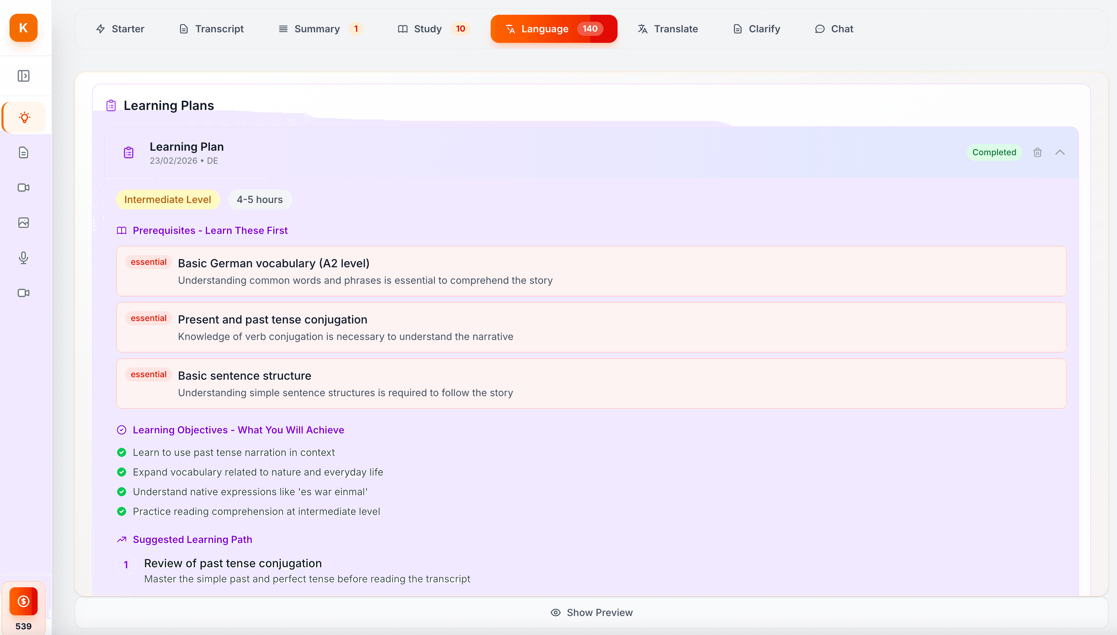Open the Translate tab
The width and height of the screenshot is (1117, 635).
[668, 29]
